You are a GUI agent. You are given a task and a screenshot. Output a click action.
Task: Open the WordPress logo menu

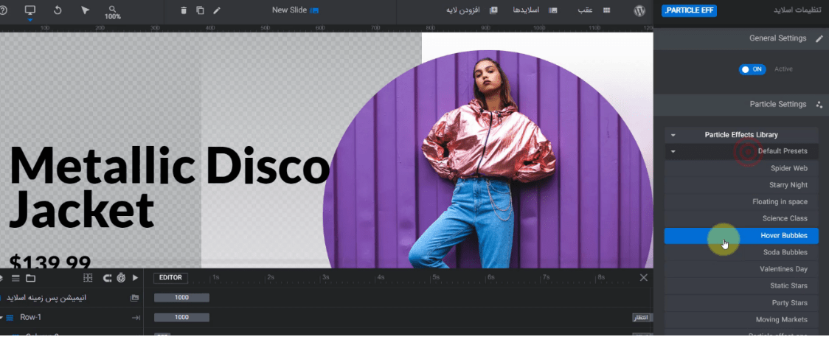pyautogui.click(x=639, y=10)
